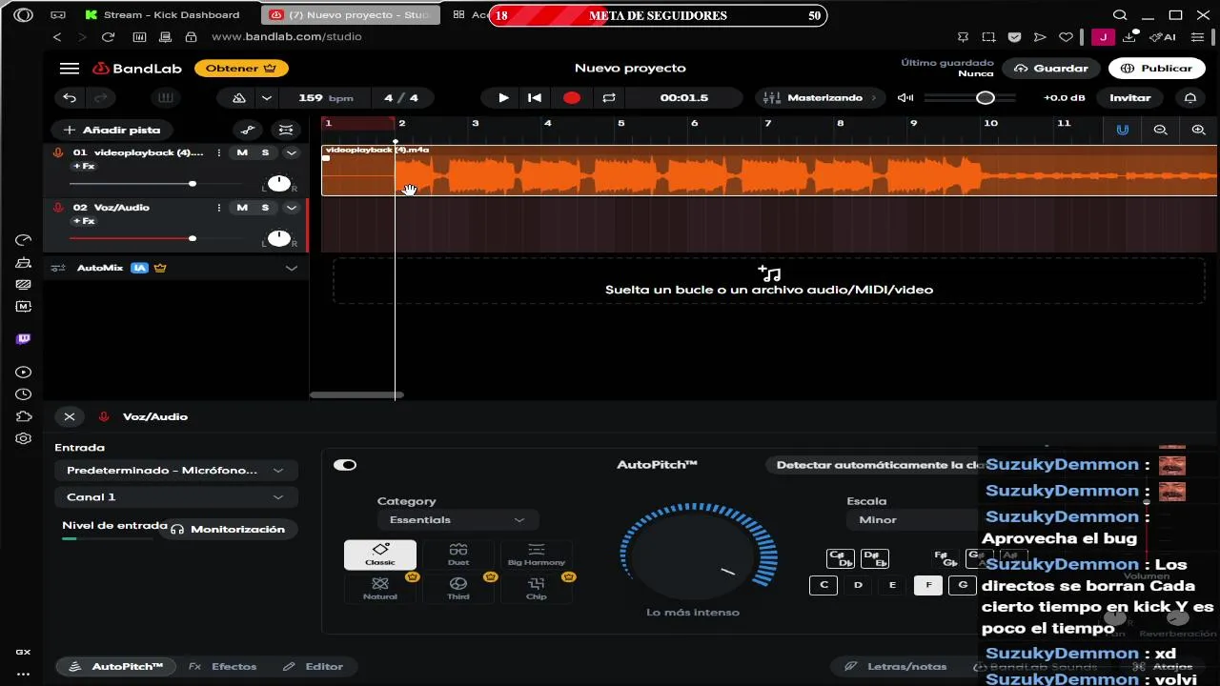Select the C#/Db key button
This screenshot has width=1220, height=686.
coord(841,558)
